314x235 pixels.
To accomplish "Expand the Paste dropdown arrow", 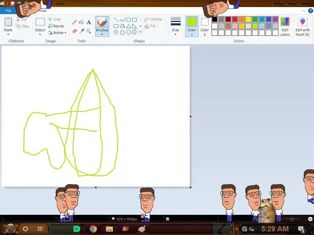I will 8,34.
